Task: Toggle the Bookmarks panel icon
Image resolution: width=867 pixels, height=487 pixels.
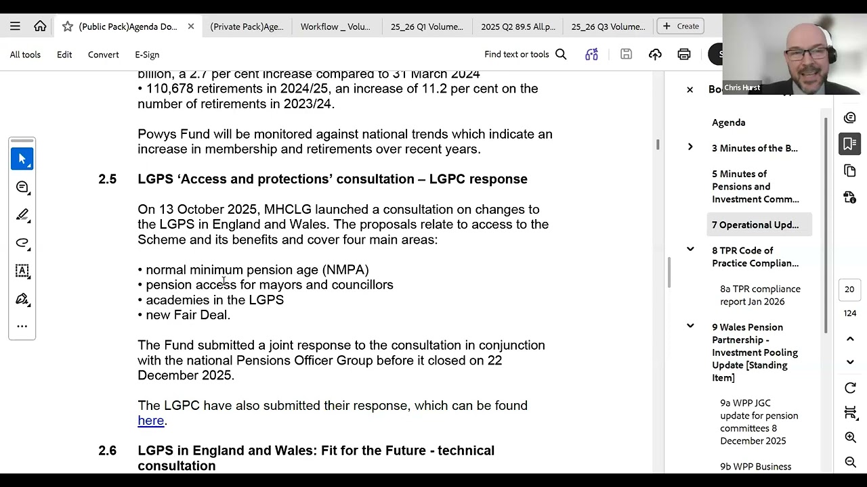Action: pyautogui.click(x=849, y=143)
